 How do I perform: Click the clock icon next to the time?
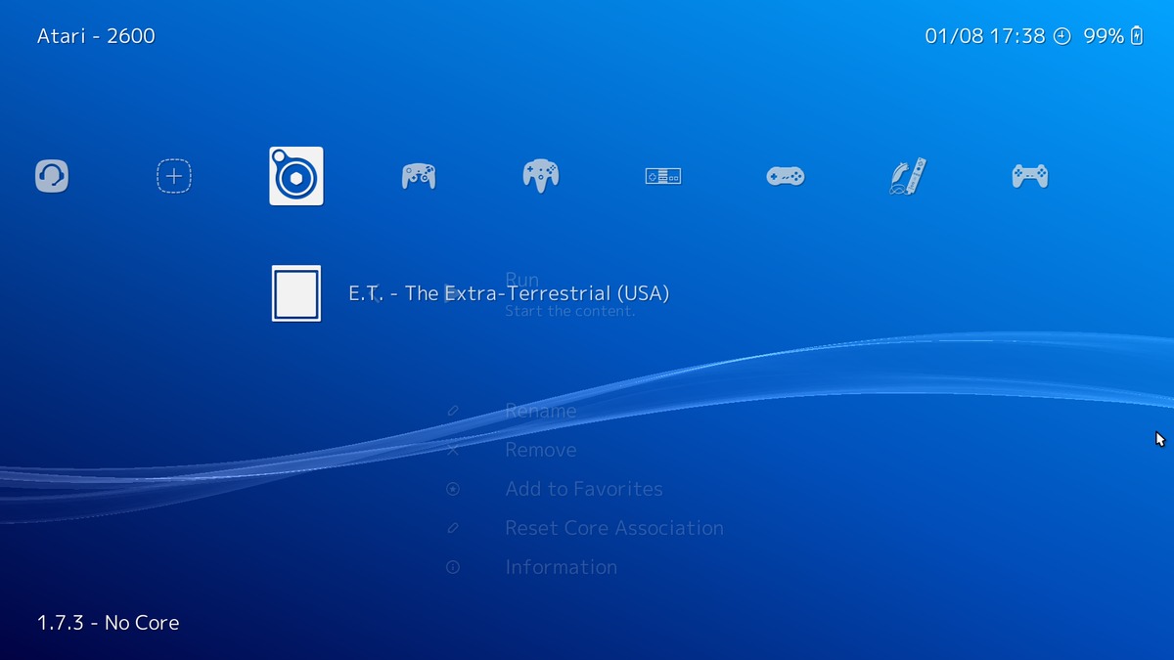(x=1062, y=36)
